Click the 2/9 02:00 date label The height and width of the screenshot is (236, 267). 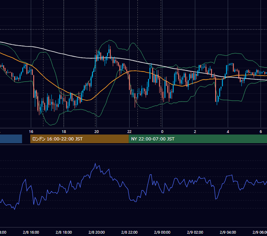tap(195, 232)
